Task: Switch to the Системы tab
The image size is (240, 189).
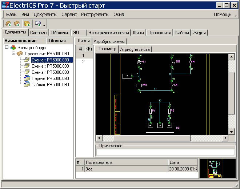Action: tap(39, 33)
